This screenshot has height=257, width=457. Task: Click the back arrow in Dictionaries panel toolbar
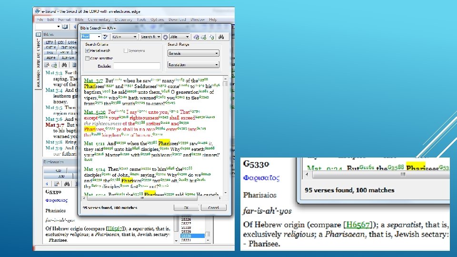[x=47, y=184]
